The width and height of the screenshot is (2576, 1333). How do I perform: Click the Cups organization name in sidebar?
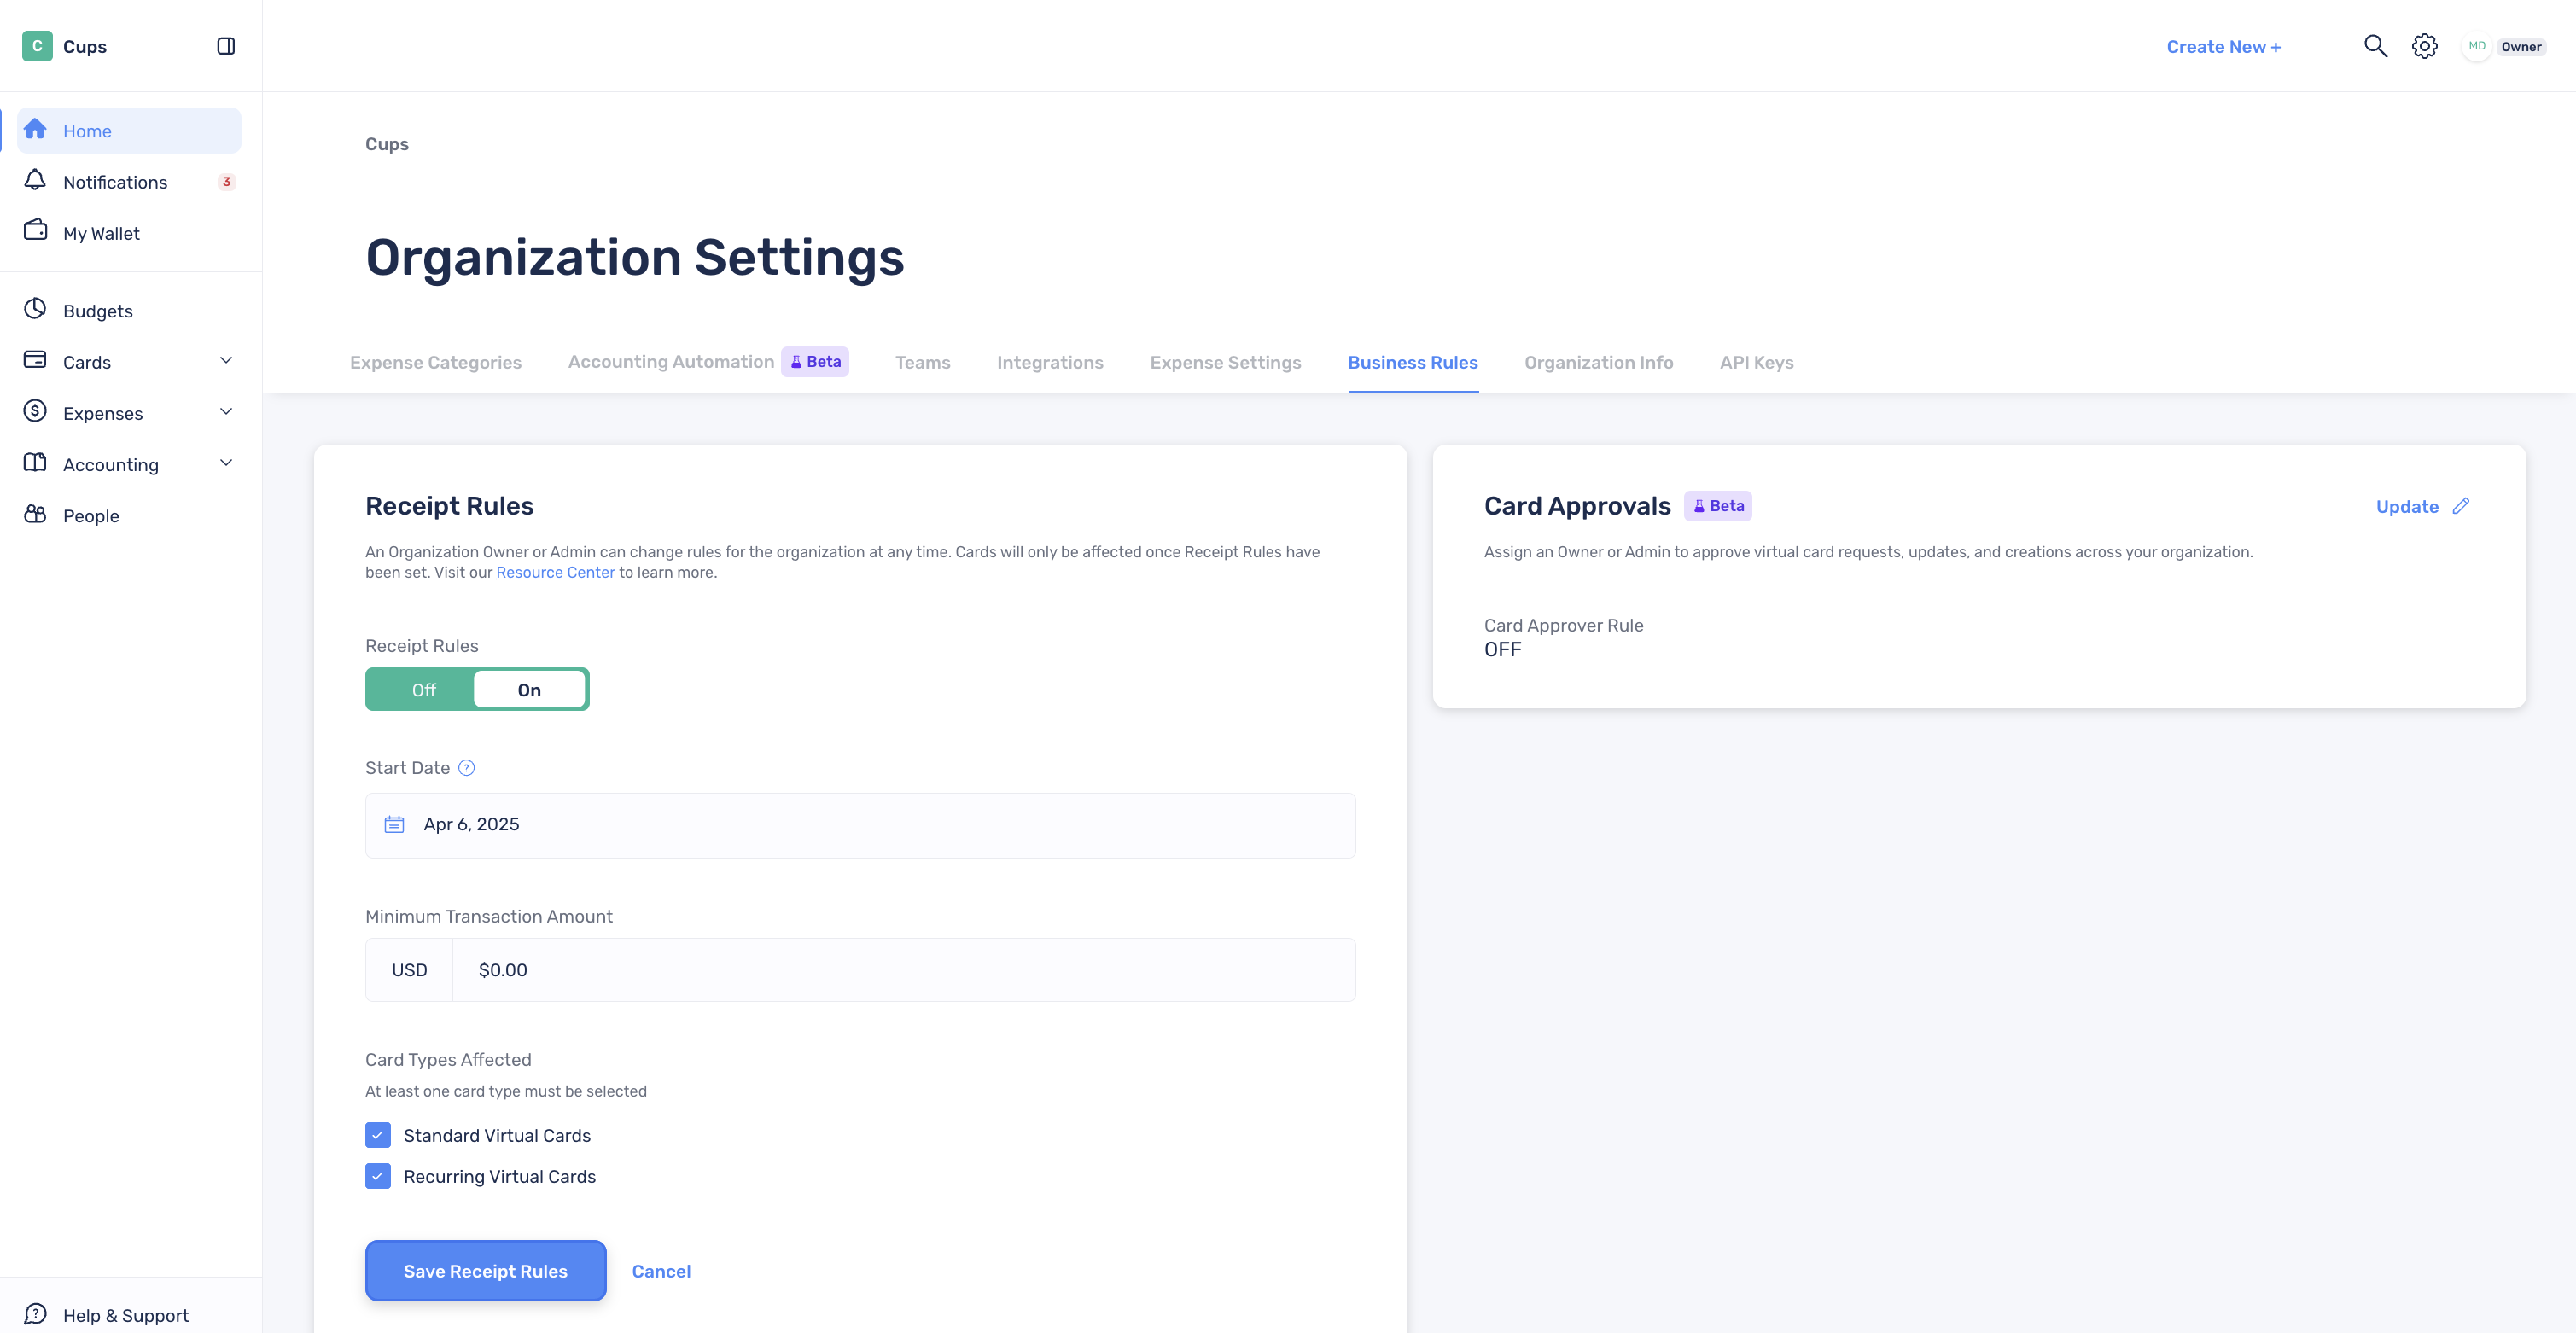[x=85, y=47]
